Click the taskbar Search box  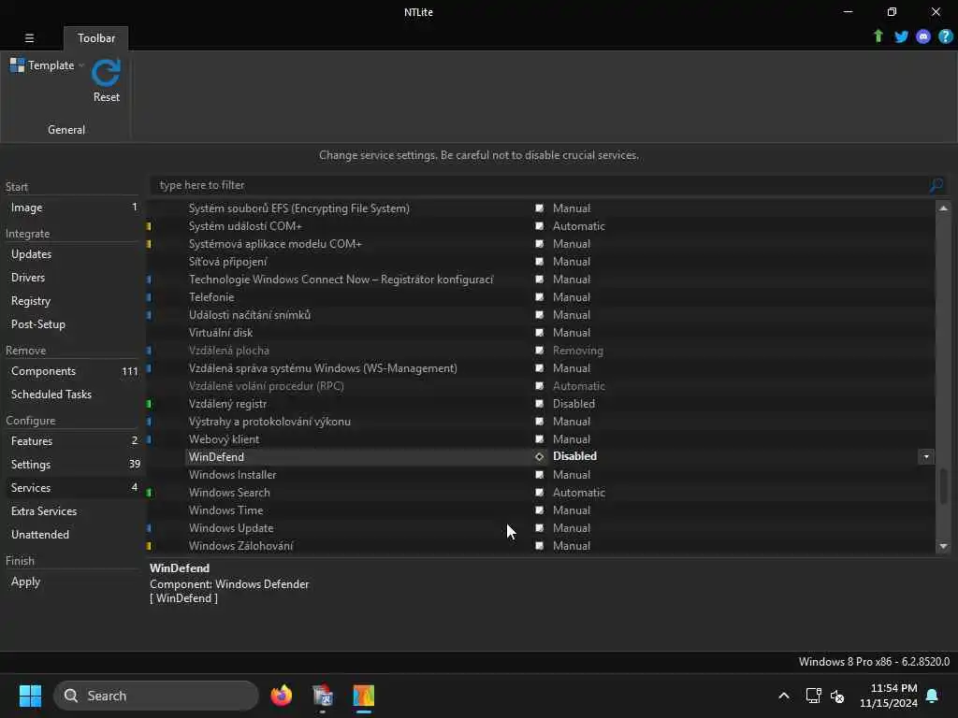click(x=156, y=696)
